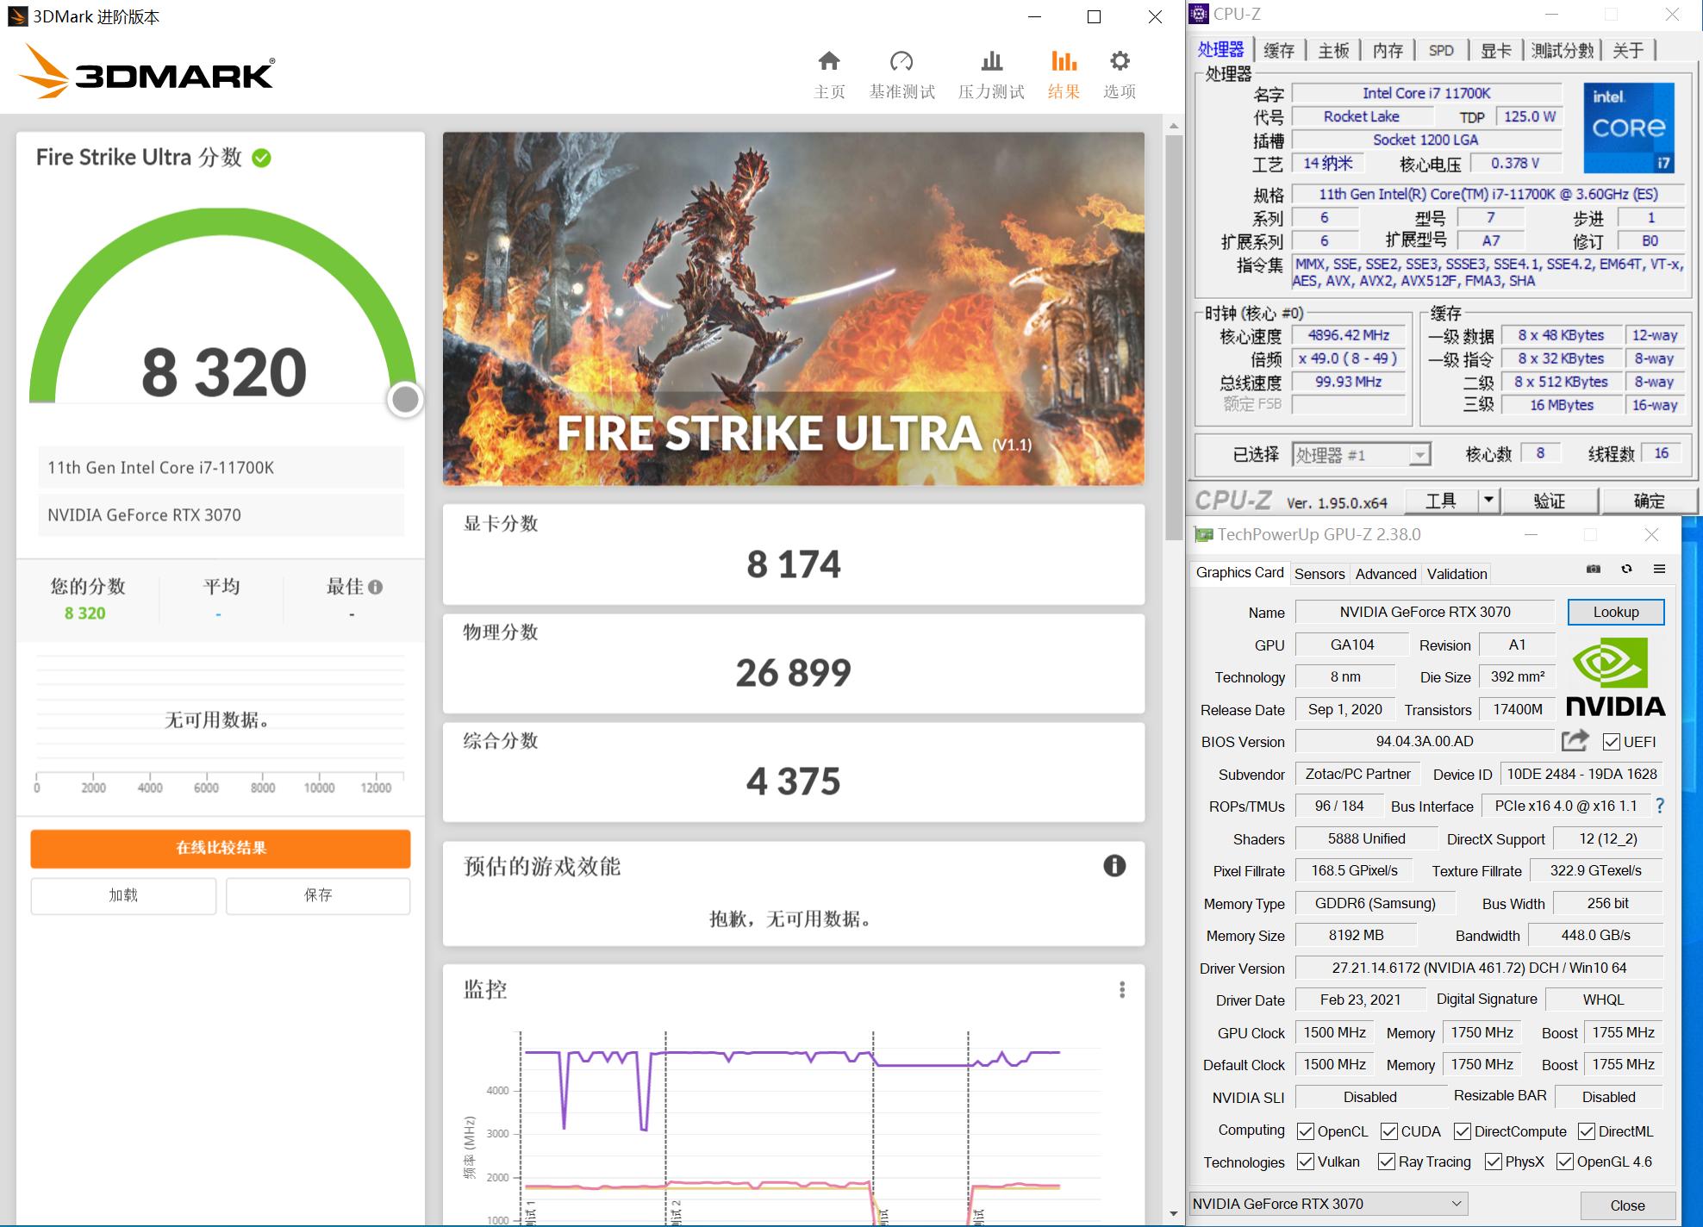Toggle the Ray Tracing checkbox

point(1385,1161)
